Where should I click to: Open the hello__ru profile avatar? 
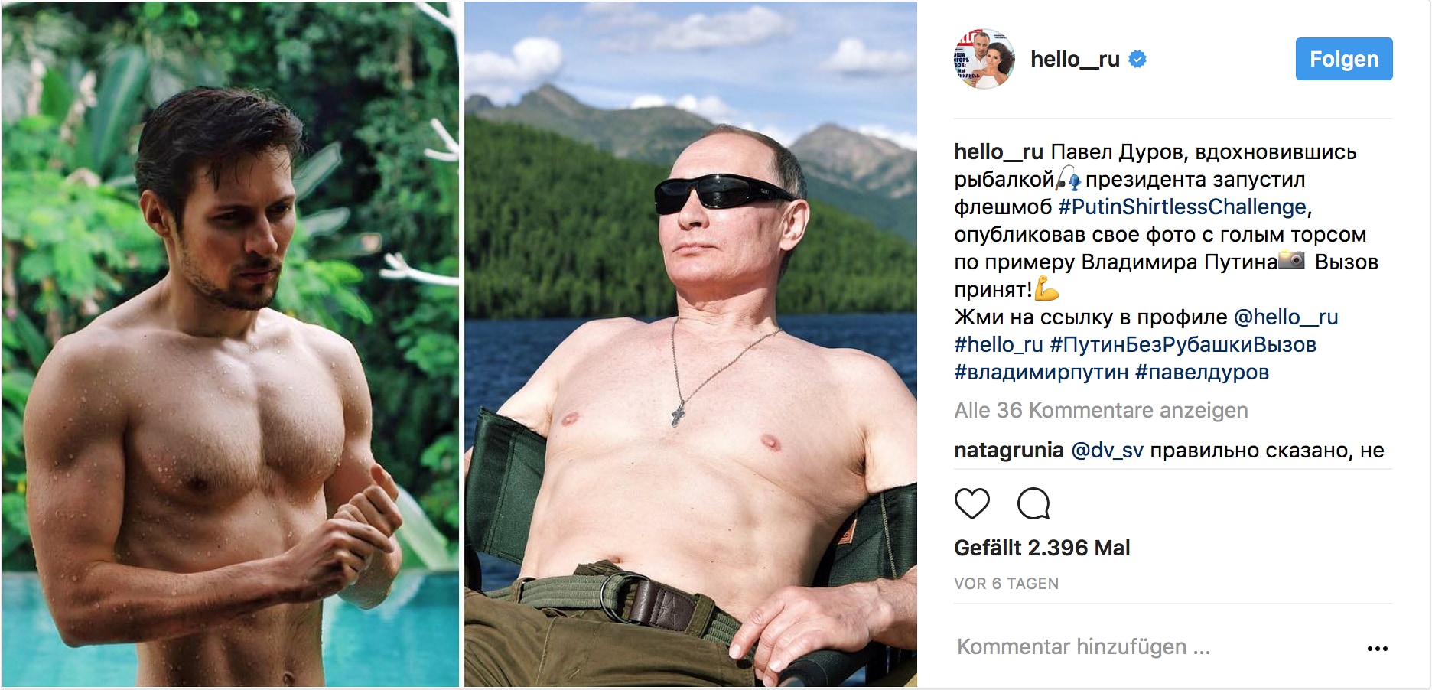click(984, 59)
